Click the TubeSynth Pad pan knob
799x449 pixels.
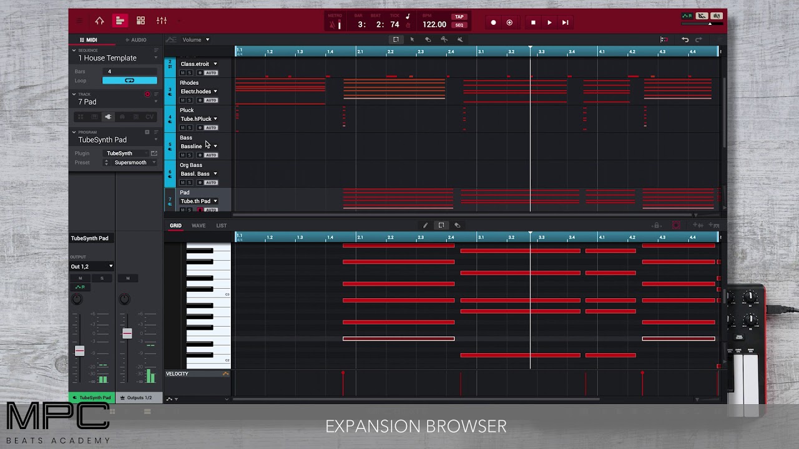click(77, 299)
